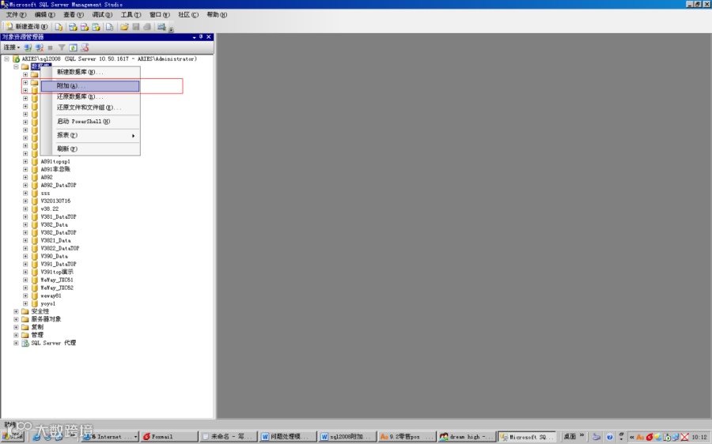The width and height of the screenshot is (712, 444).
Task: Select the v38.22 database
Action: coord(50,209)
